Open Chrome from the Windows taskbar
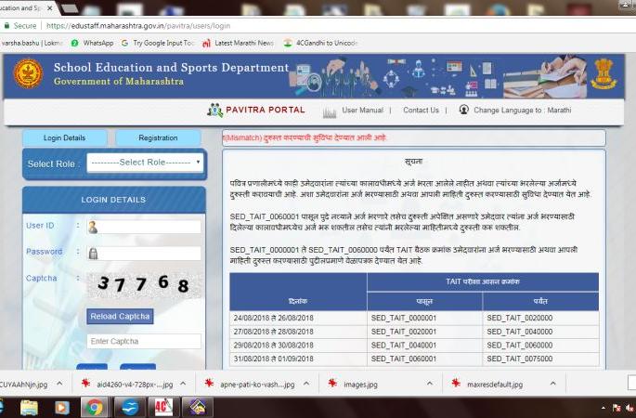Image resolution: width=636 pixels, height=418 pixels. (x=94, y=407)
